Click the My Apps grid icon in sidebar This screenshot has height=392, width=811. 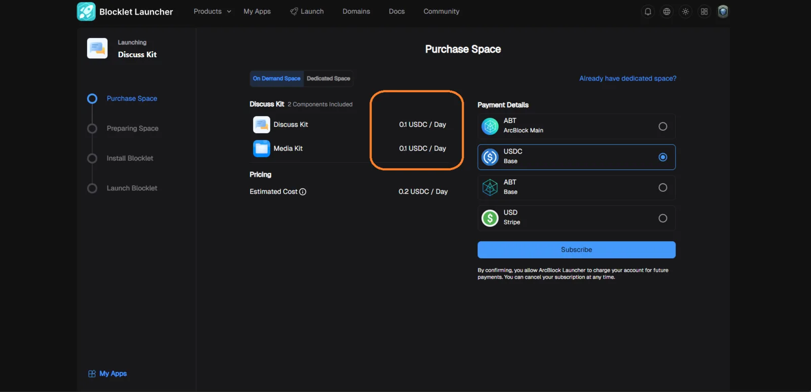coord(92,374)
